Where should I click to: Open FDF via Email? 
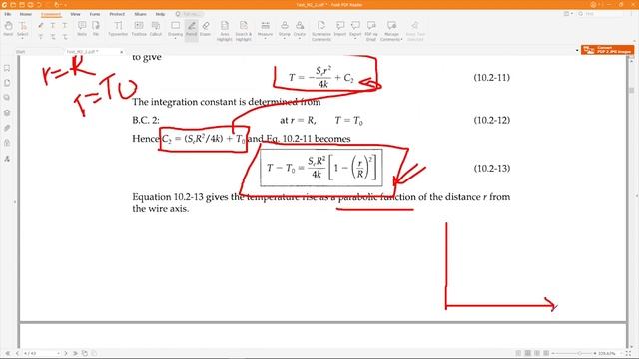(371, 31)
